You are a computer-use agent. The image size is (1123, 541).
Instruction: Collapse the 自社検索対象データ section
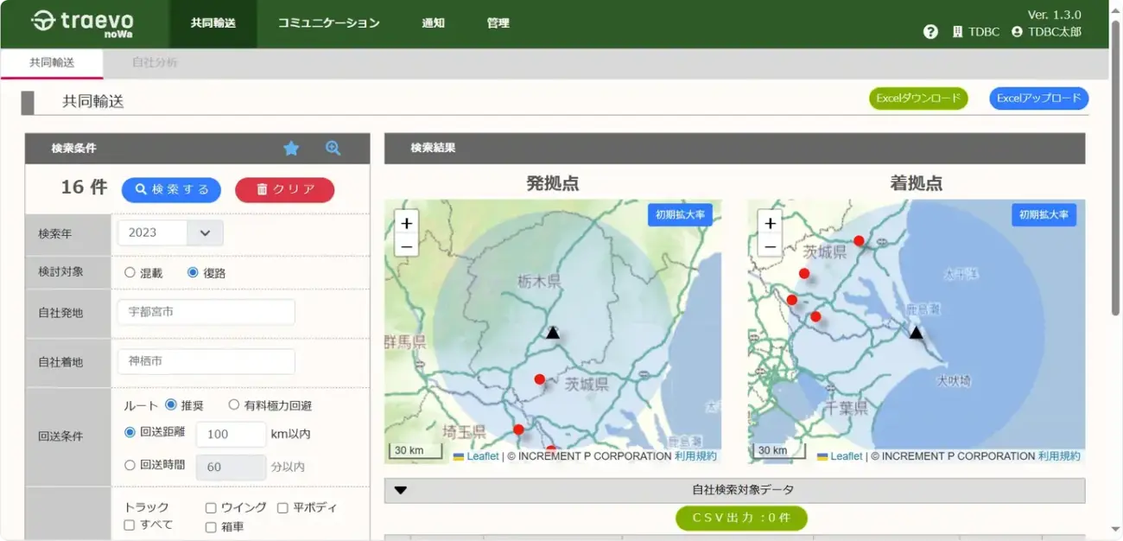(x=401, y=490)
